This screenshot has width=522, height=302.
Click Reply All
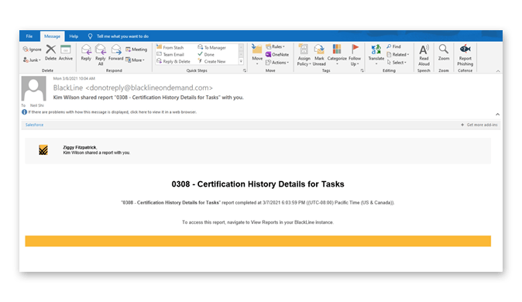(x=101, y=55)
